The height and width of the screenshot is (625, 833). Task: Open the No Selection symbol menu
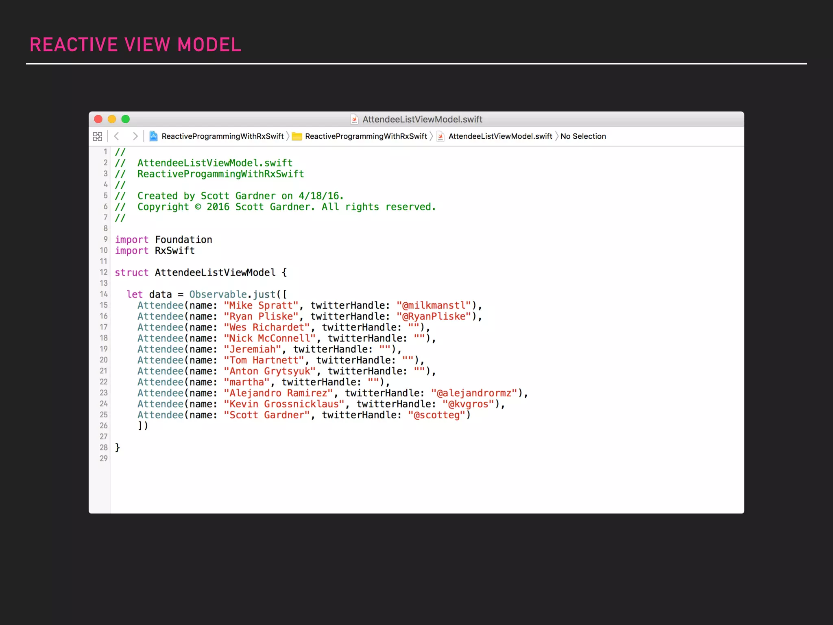click(583, 136)
